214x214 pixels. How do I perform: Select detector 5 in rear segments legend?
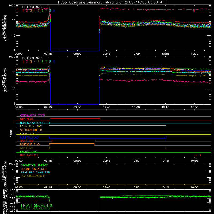coord(39,62)
